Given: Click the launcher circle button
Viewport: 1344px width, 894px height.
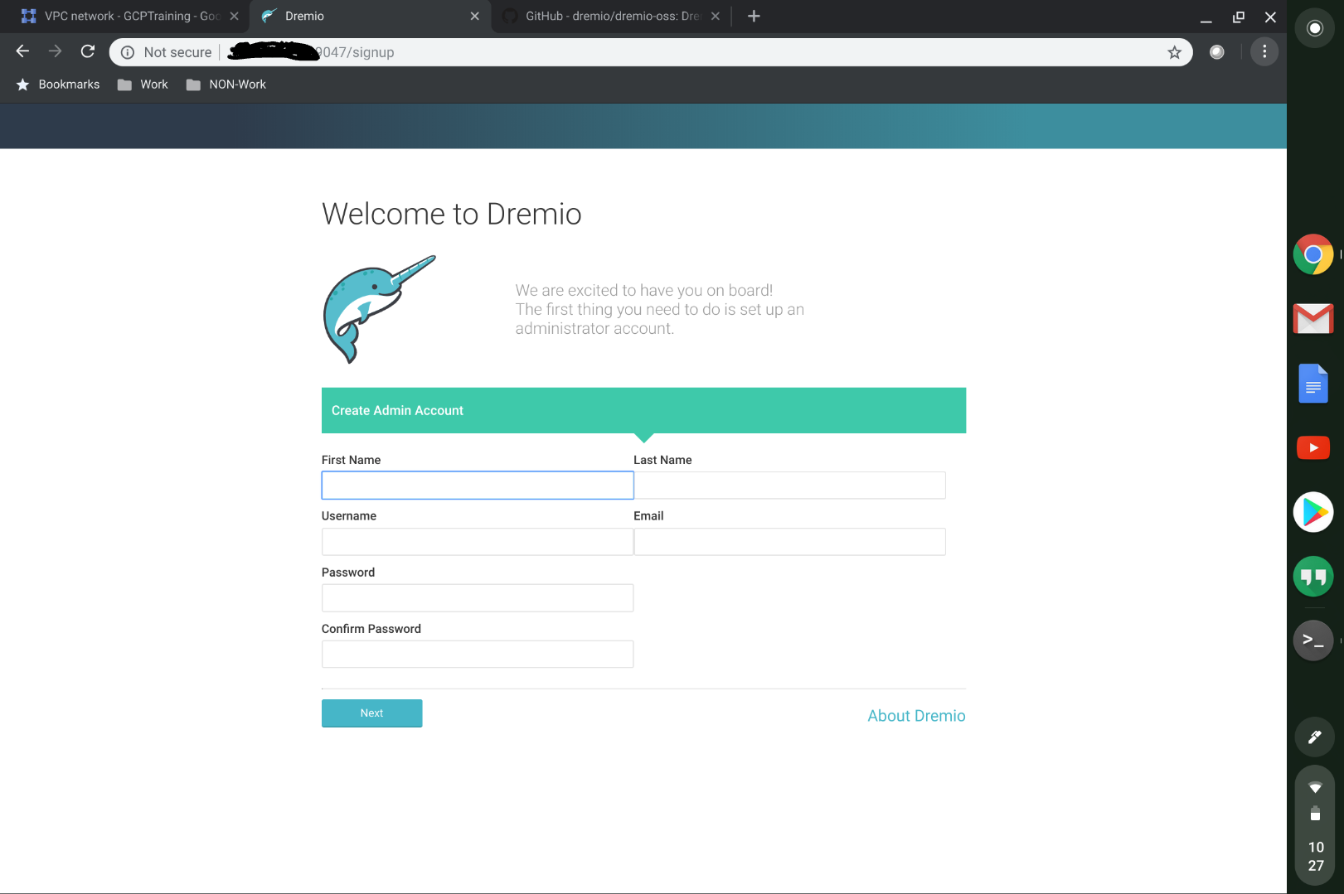Looking at the screenshot, I should click(x=1315, y=28).
